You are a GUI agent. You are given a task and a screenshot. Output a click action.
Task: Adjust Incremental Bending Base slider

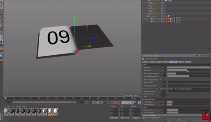[189, 76]
